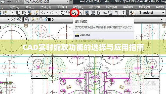Toggle layer 0 on/off lightbulb
166x94 pixels.
[33, 19]
